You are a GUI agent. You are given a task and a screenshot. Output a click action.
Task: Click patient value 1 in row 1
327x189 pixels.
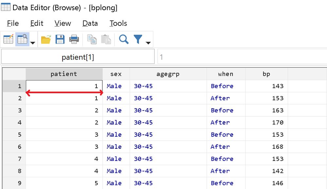coord(64,86)
